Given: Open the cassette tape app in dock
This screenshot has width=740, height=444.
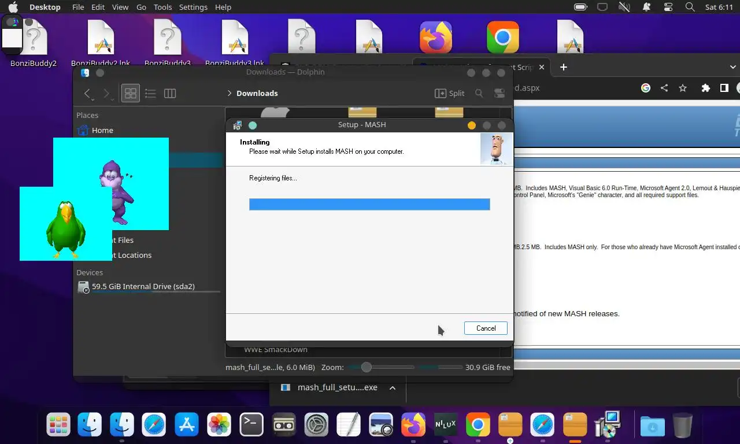Looking at the screenshot, I should click(x=284, y=425).
